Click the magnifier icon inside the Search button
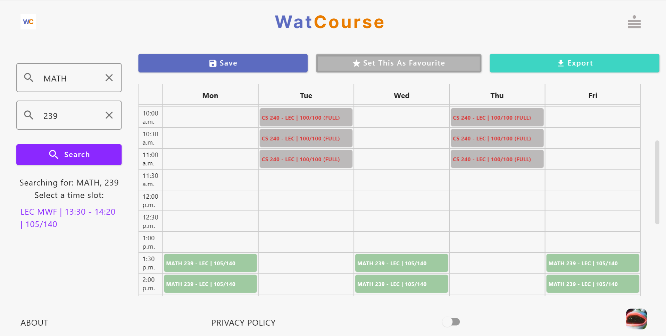The height and width of the screenshot is (336, 666). (54, 154)
